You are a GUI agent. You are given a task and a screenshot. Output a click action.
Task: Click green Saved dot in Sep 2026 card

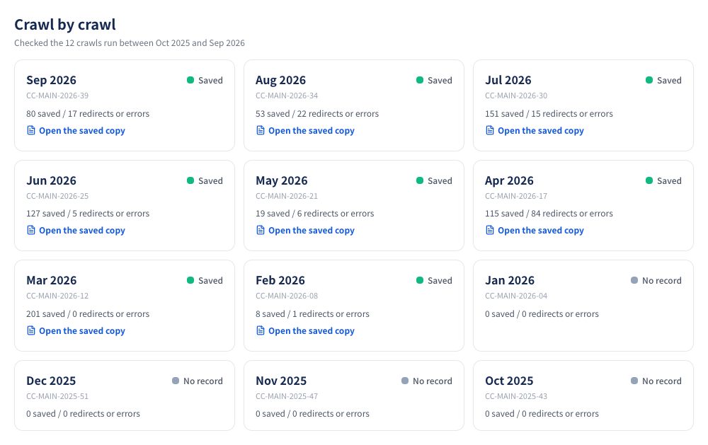coord(190,80)
